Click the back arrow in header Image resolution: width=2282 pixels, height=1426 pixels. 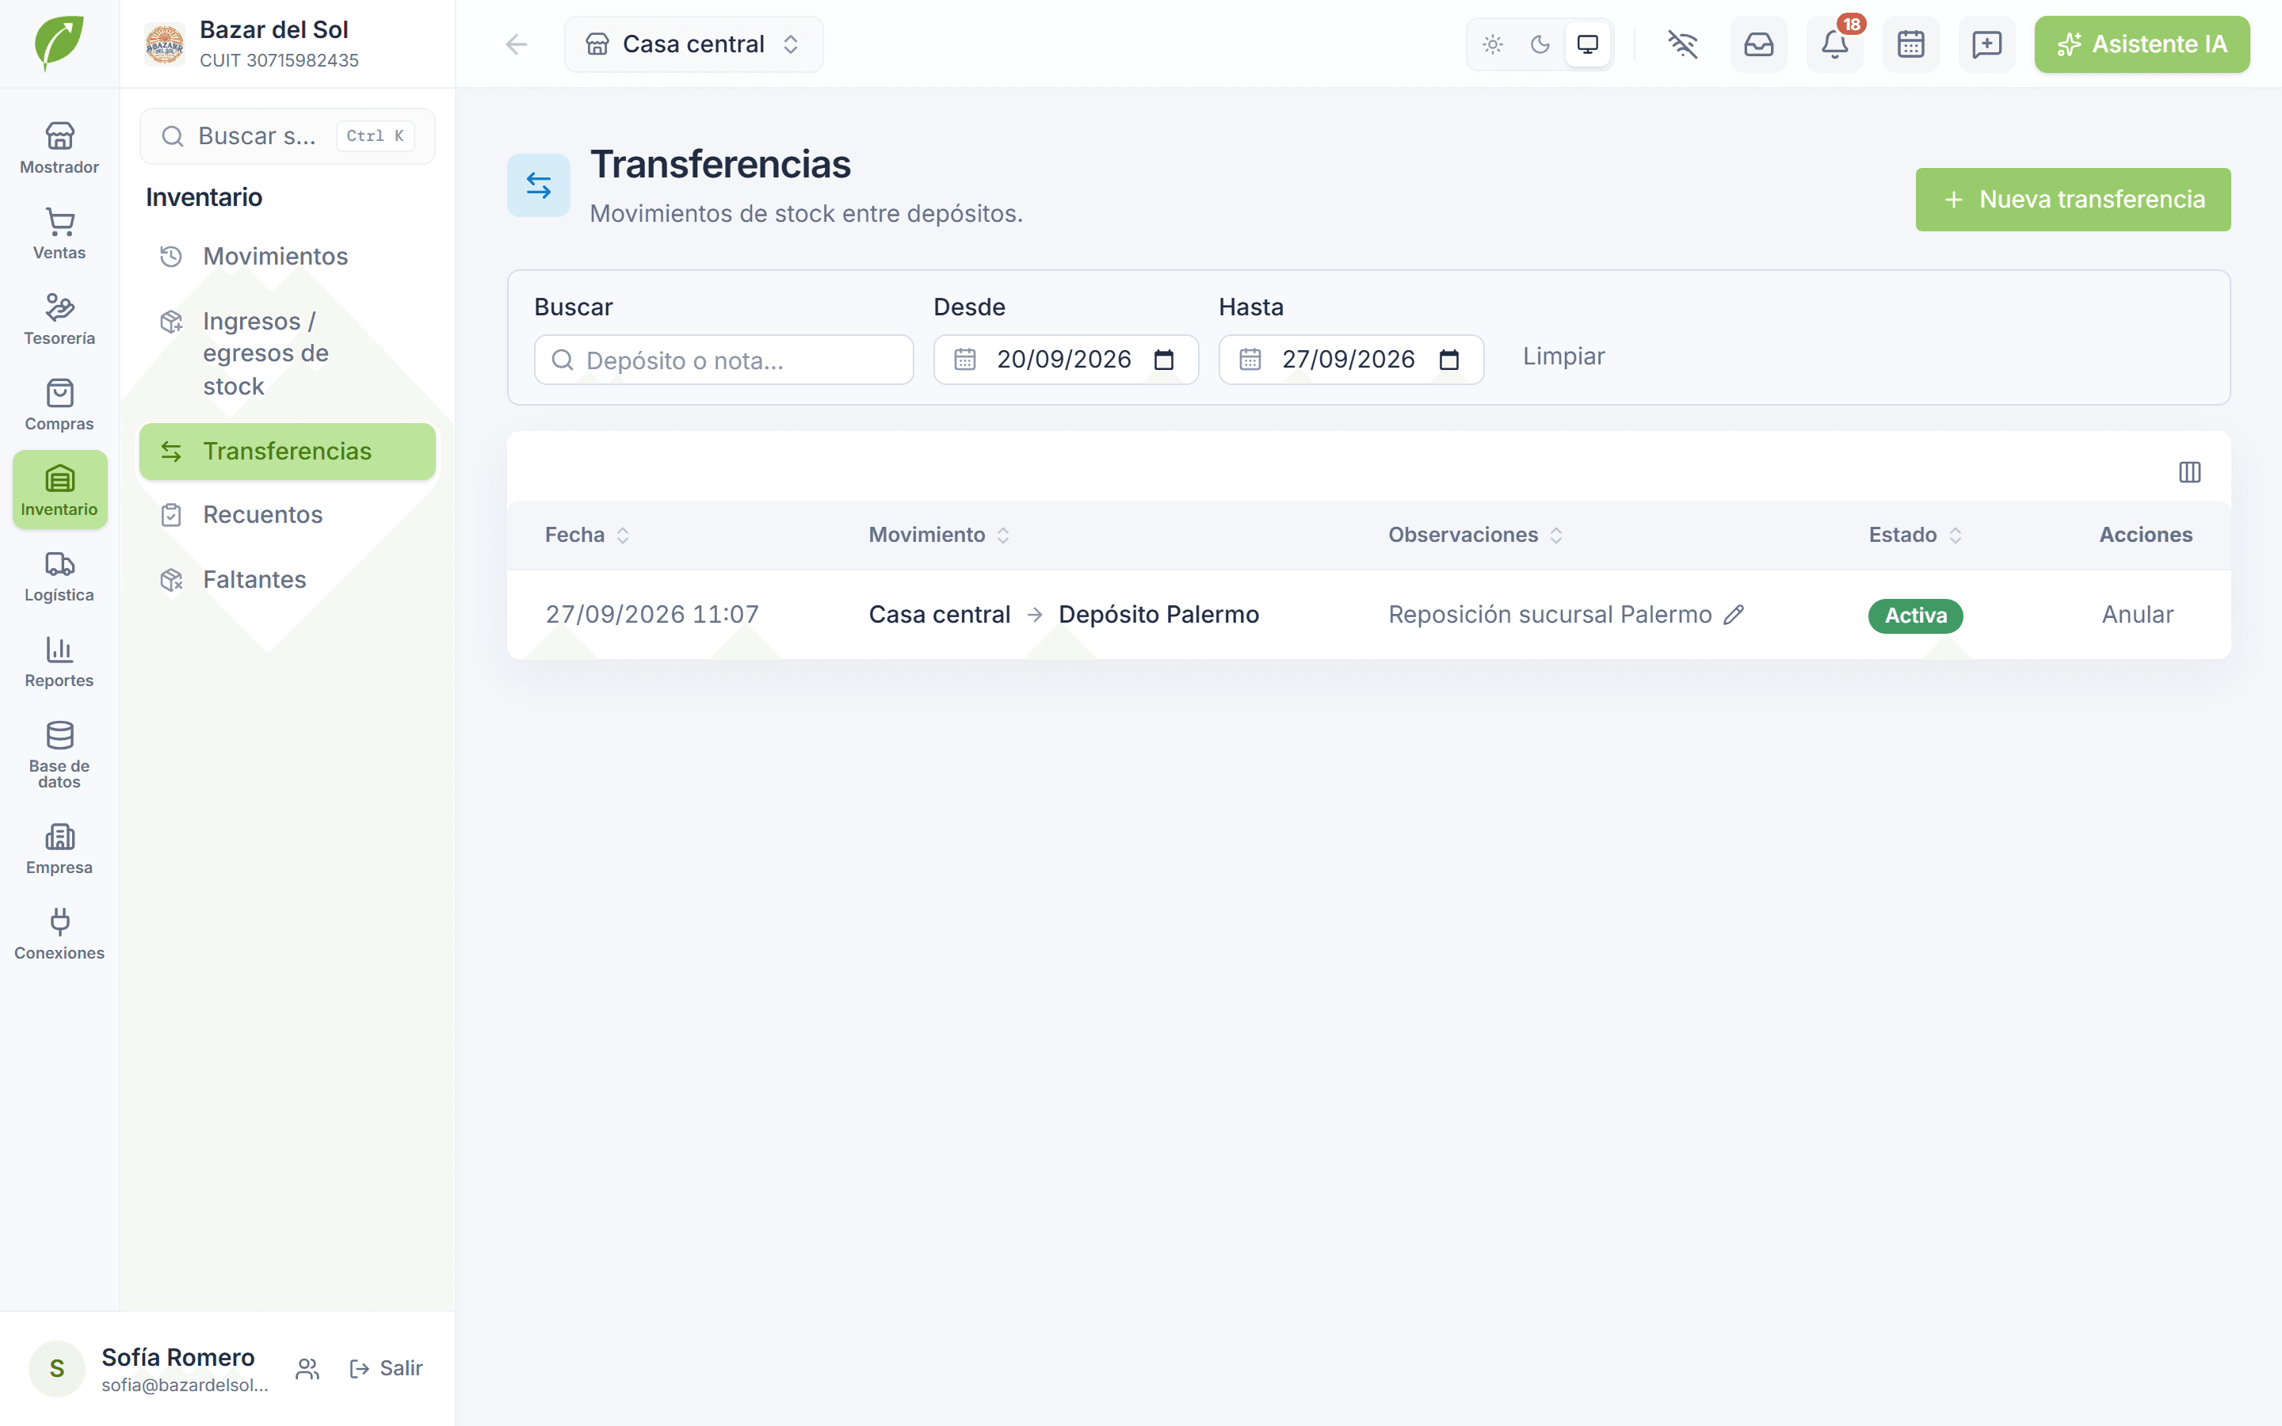point(517,44)
